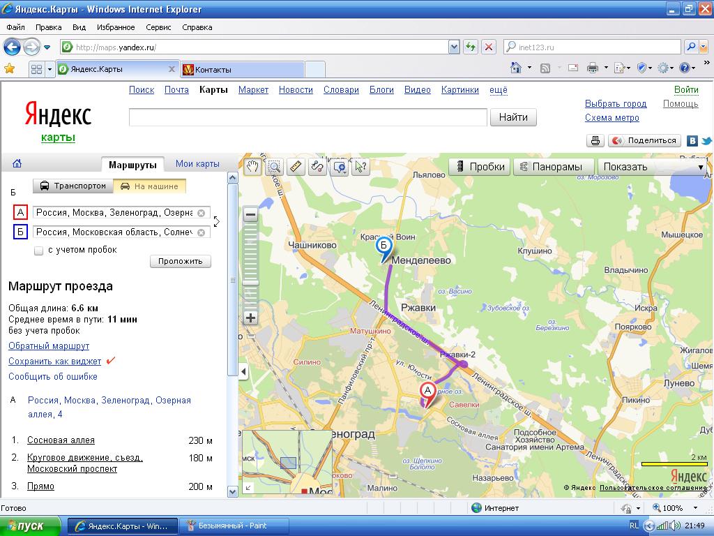The width and height of the screenshot is (714, 536).
Task: Open the Обратный маршрут link
Action: 49,346
